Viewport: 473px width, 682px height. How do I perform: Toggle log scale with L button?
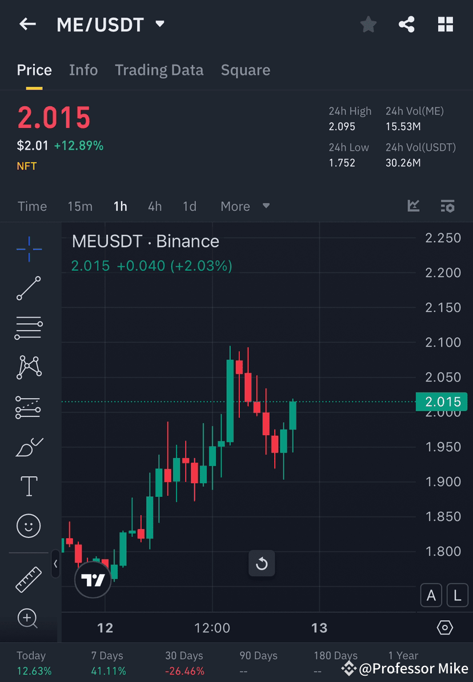pyautogui.click(x=457, y=595)
